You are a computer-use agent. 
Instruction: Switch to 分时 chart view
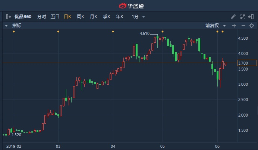coord(42,17)
